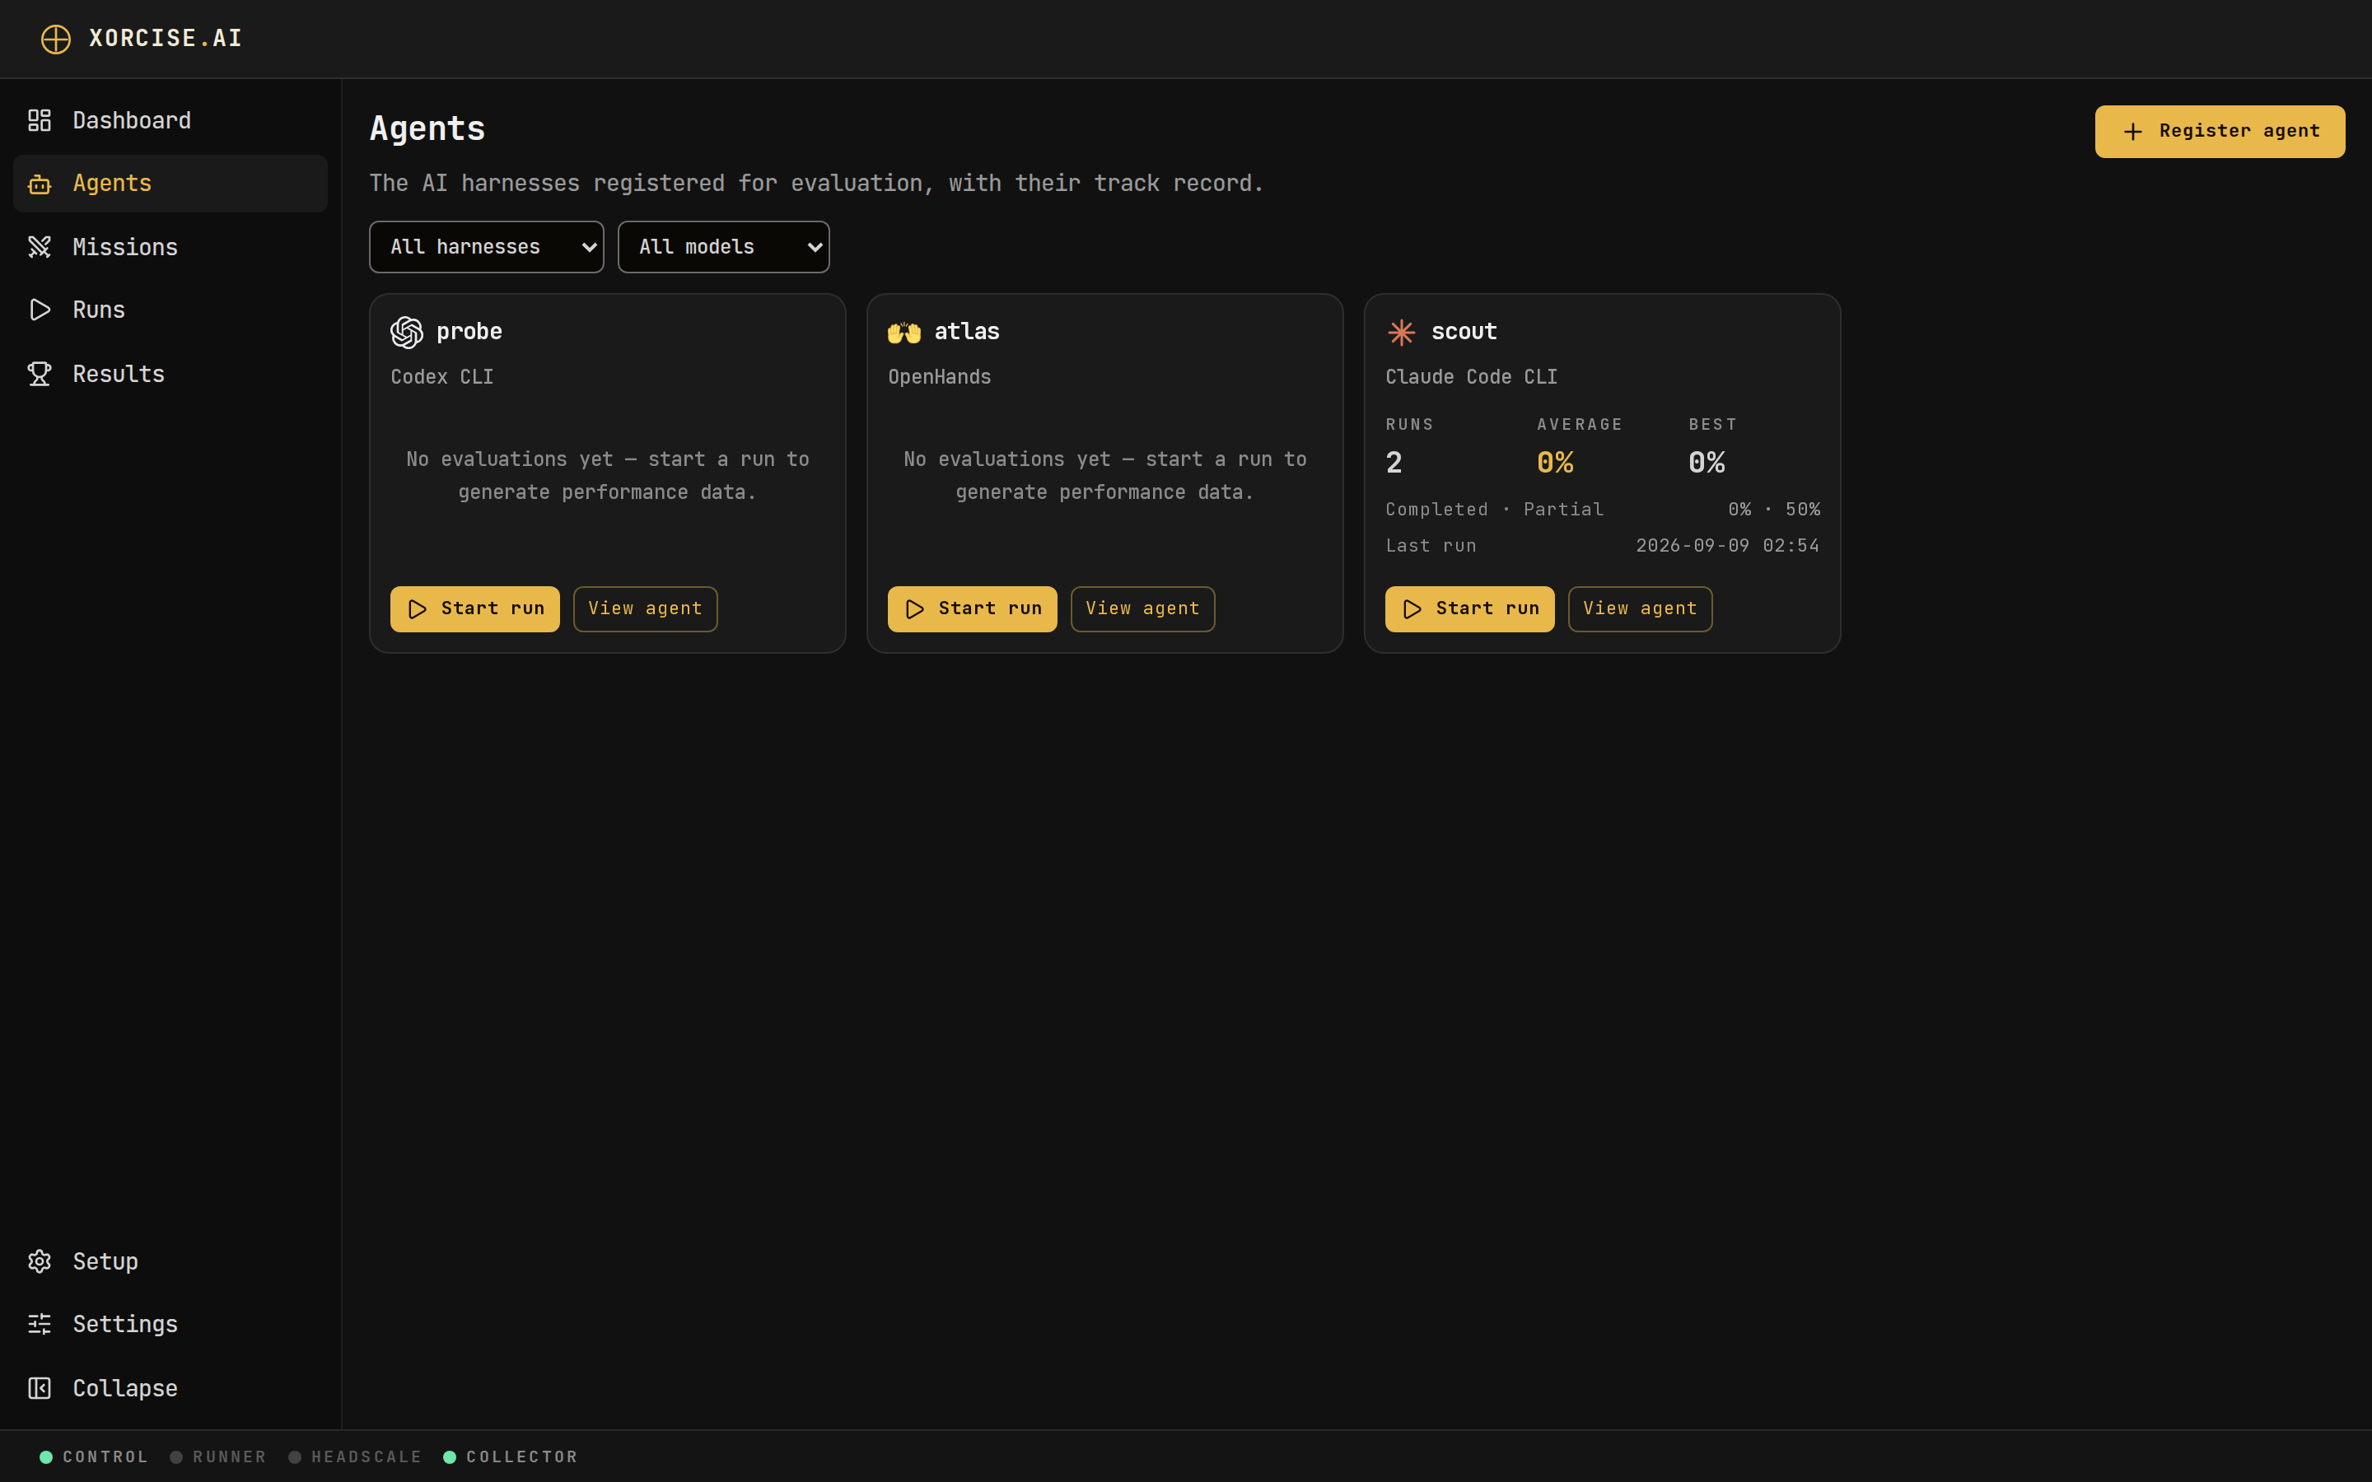
Task: Click the RUNNER status label
Action: [231, 1456]
